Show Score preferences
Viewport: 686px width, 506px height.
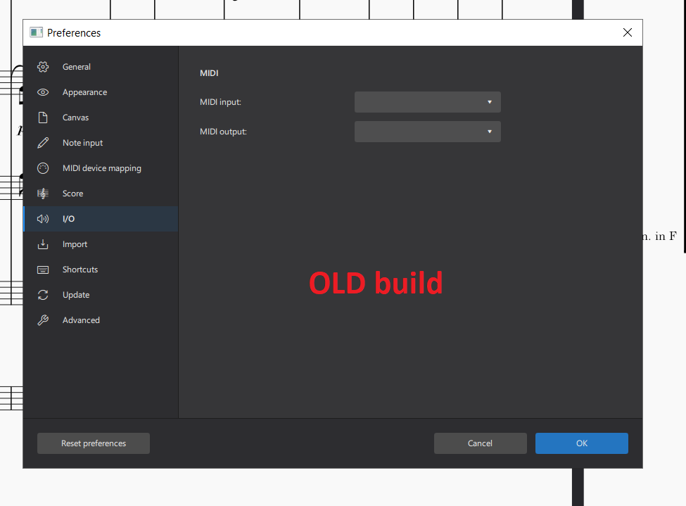pyautogui.click(x=101, y=194)
